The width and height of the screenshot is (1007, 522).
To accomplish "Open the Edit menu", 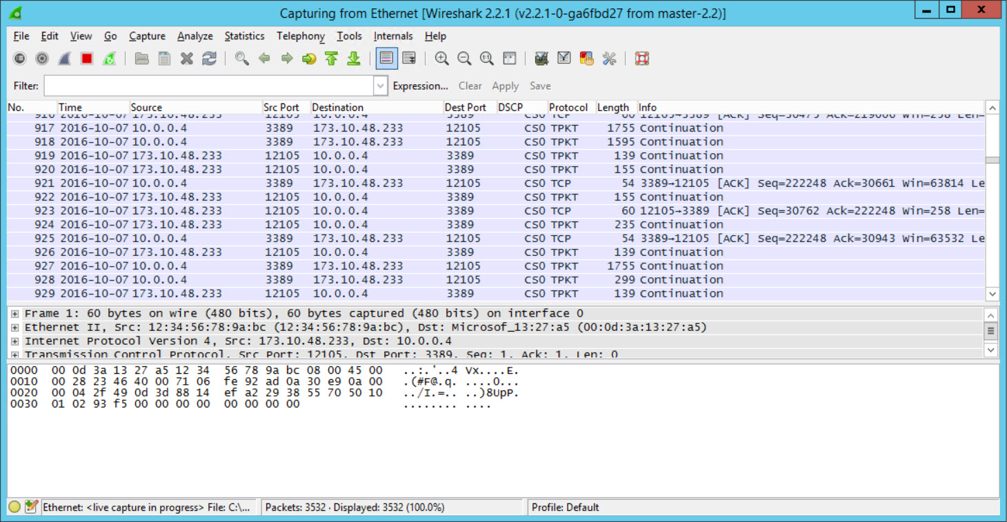I will 50,36.
